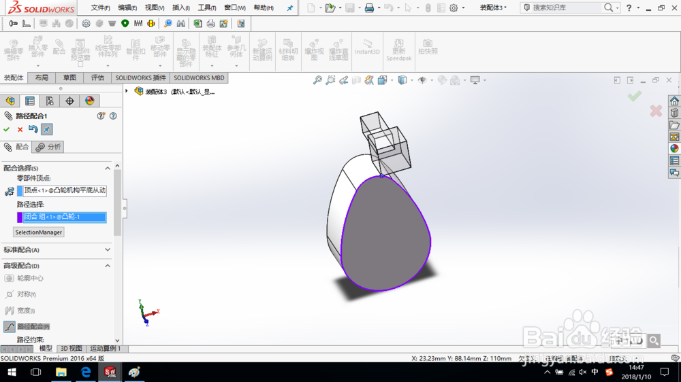The image size is (681, 382).
Task: Click the path selection field 闭合组
Action: (x=65, y=217)
